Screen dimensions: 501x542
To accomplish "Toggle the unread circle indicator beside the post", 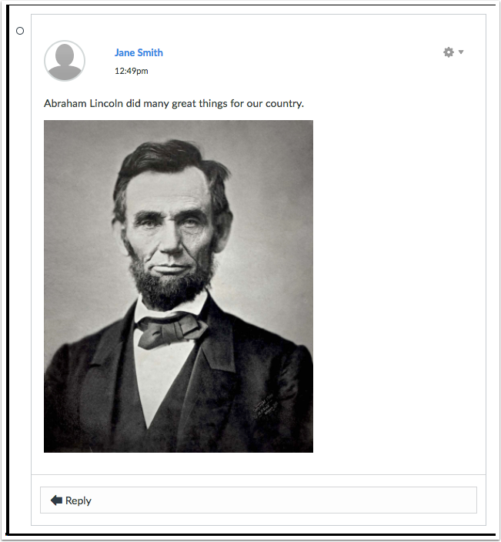I will click(20, 31).
